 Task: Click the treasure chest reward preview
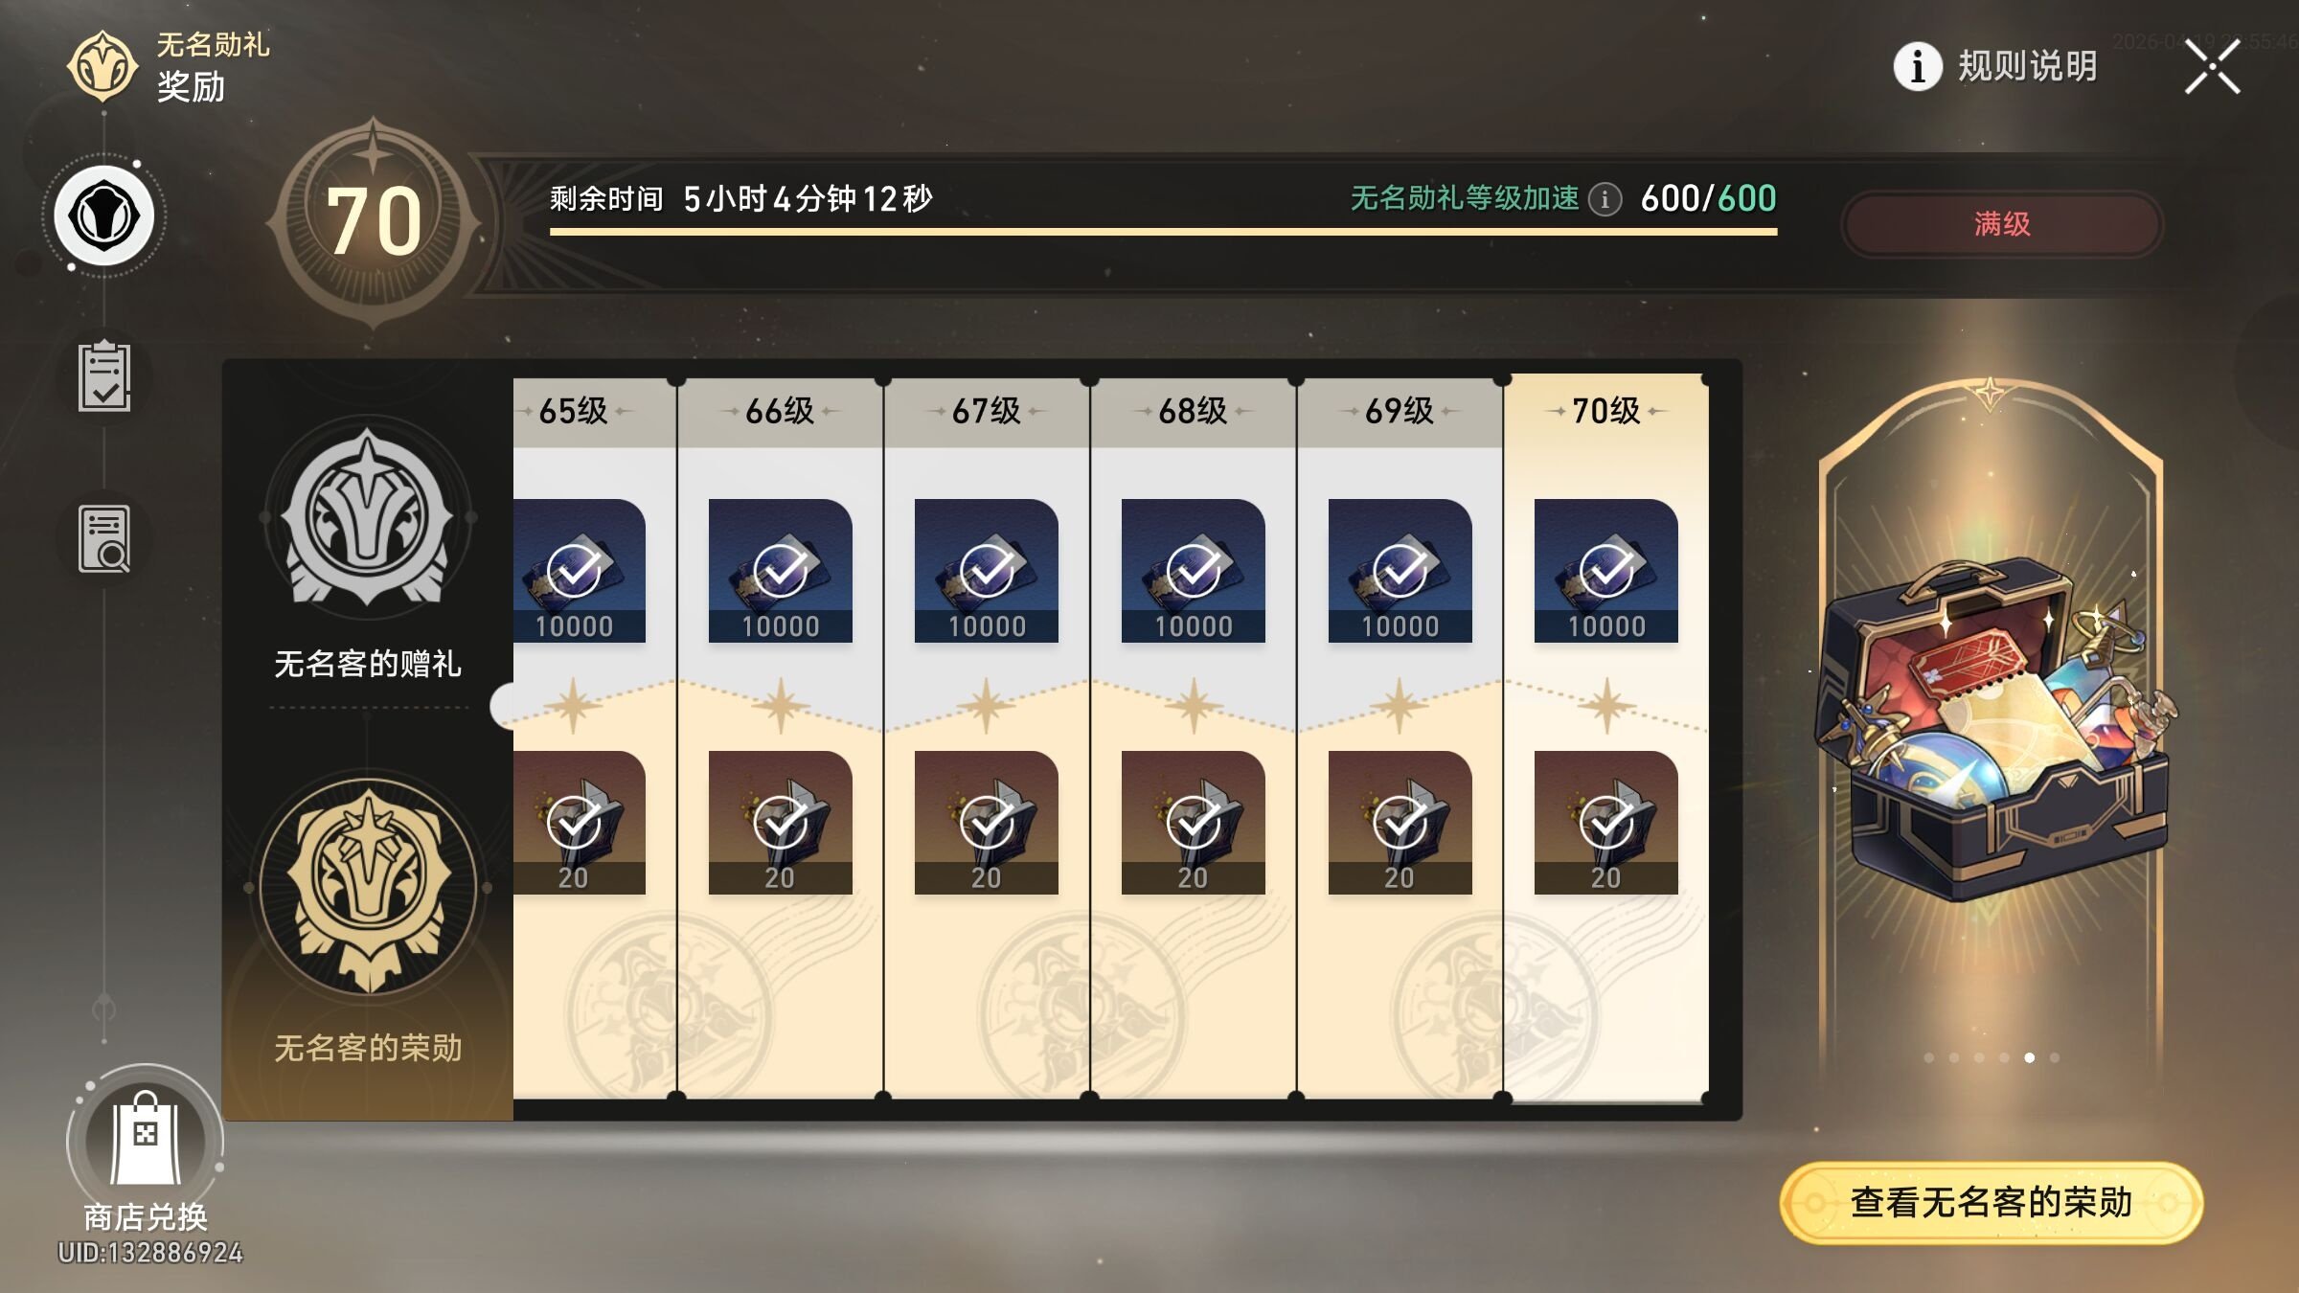pos(1991,728)
